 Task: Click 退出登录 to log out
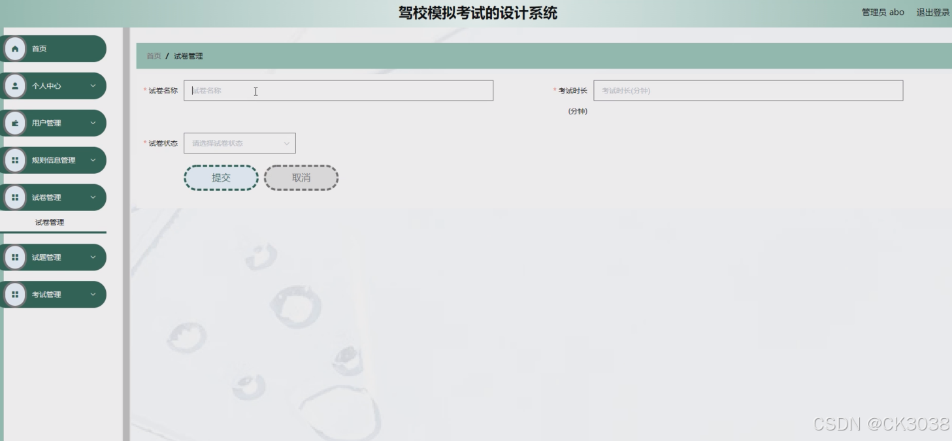pos(932,11)
